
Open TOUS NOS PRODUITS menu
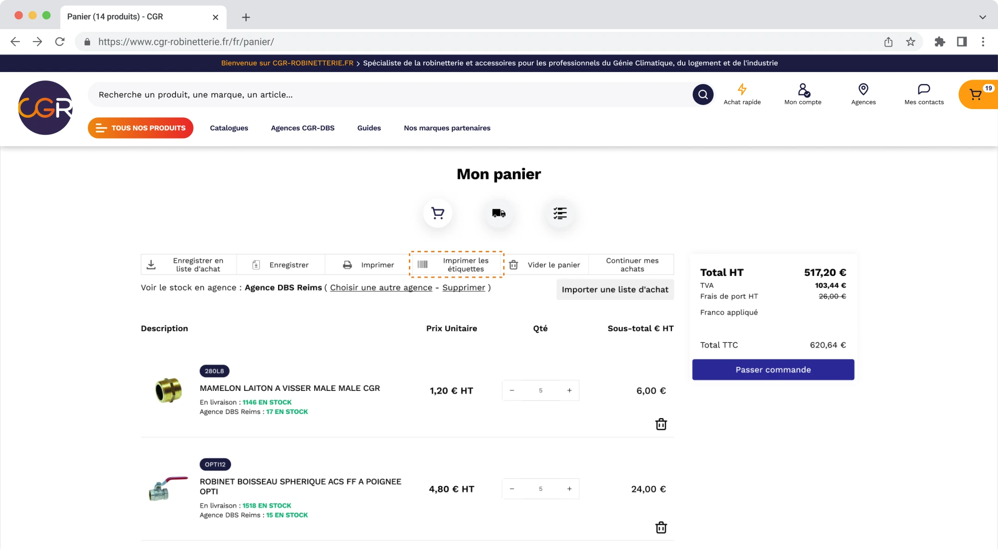pos(140,128)
